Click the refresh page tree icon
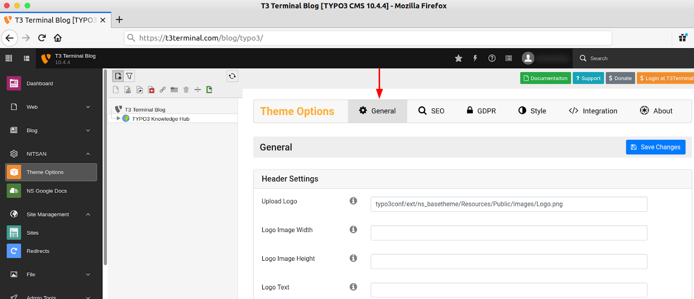Screen dimensions: 694x299 232,76
